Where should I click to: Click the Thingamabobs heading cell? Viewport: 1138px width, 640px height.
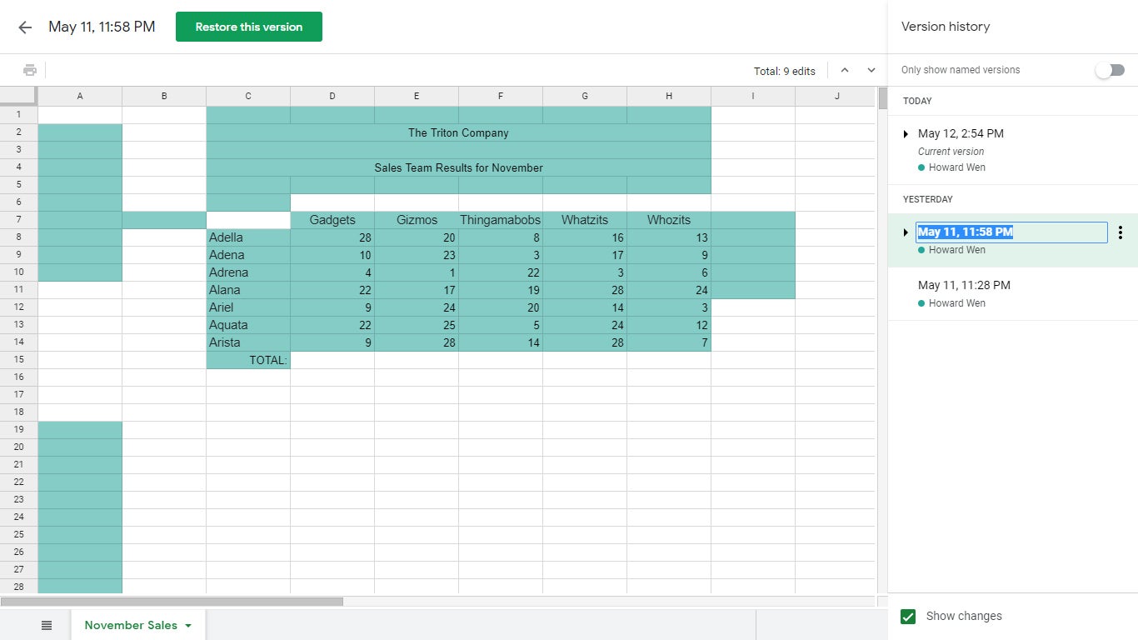tap(501, 220)
